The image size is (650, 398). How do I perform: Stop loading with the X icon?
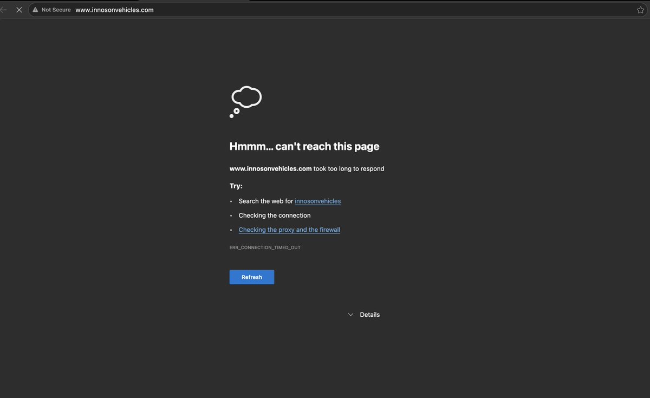pos(19,10)
